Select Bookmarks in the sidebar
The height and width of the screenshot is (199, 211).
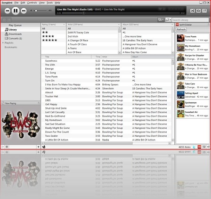[11, 47]
